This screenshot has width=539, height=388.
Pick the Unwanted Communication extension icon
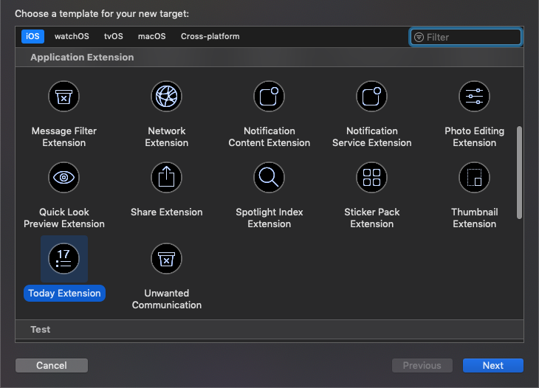click(x=167, y=258)
